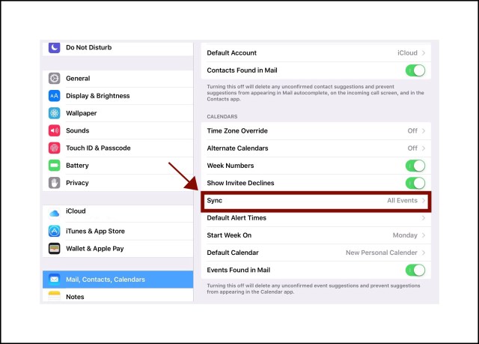Tap the Privacy hand icon
The width and height of the screenshot is (479, 344).
click(x=55, y=183)
